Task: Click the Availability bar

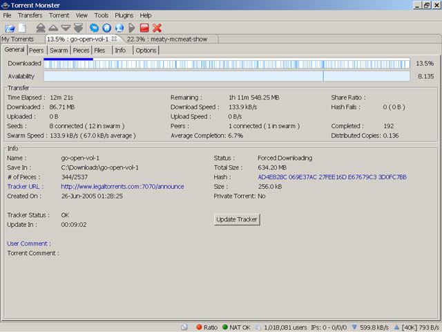Action: click(227, 76)
